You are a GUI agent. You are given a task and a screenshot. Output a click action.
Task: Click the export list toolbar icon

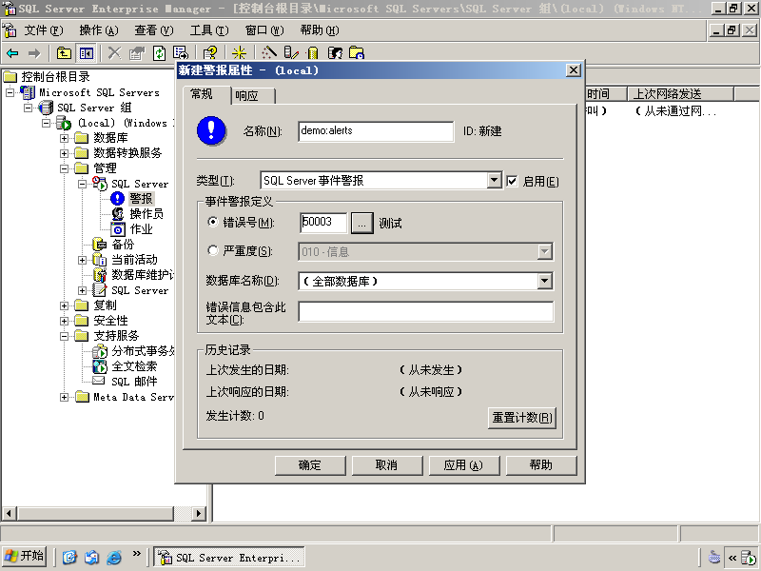click(x=181, y=53)
